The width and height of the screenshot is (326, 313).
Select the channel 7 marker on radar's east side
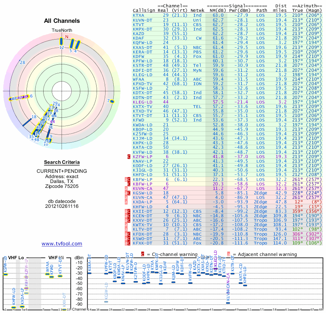[x=110, y=101]
